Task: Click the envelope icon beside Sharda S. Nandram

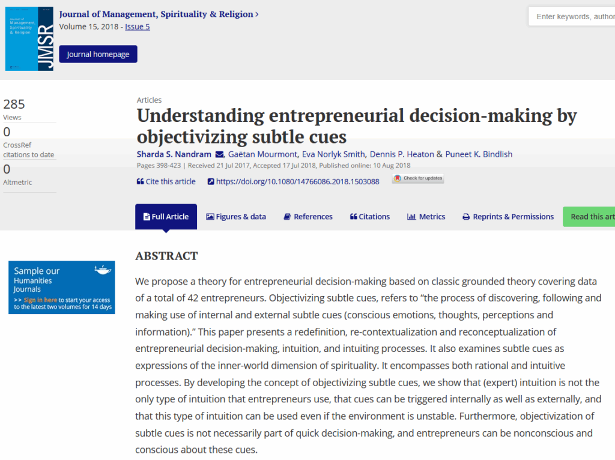Action: tap(219, 154)
